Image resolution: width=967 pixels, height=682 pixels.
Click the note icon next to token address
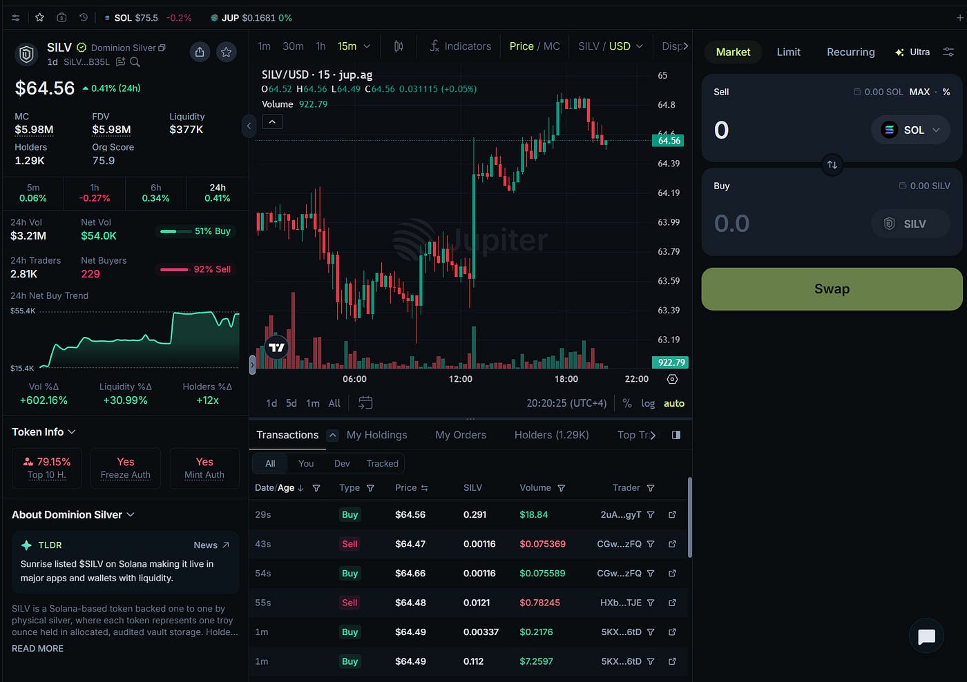(x=121, y=62)
